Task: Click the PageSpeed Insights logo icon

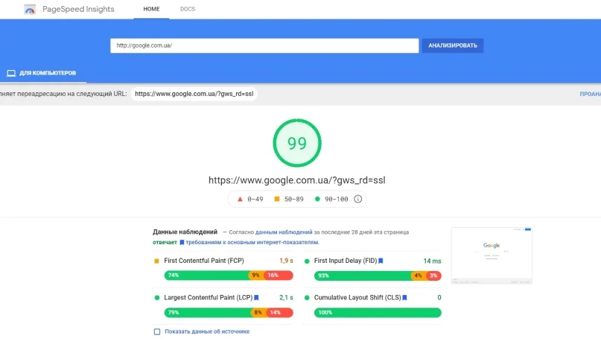Action: click(30, 10)
